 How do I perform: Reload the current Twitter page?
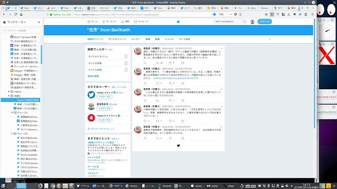point(15,14)
